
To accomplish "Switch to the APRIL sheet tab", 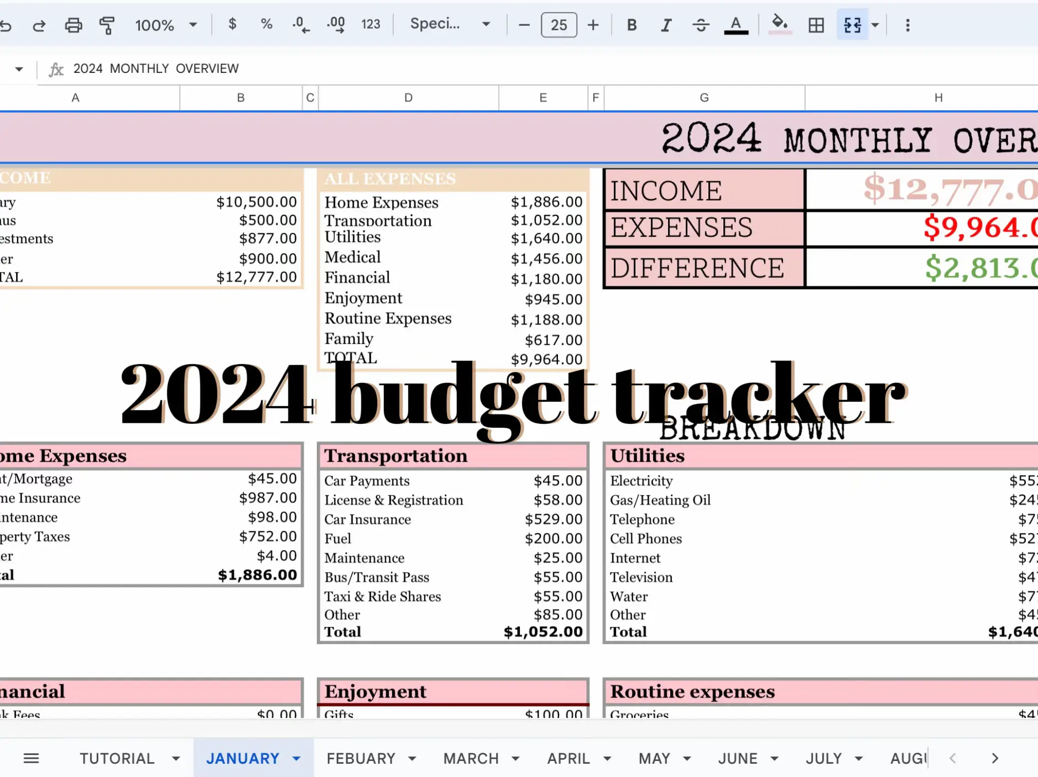I will point(568,758).
